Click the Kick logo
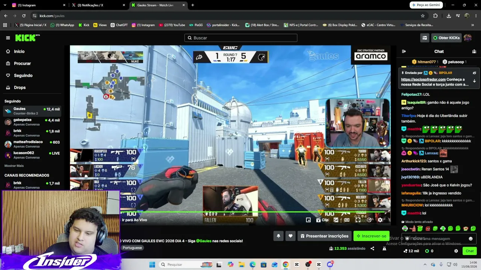 click(27, 38)
